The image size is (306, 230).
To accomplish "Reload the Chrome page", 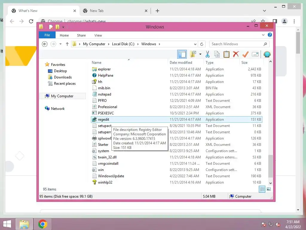I will [x=31, y=21].
